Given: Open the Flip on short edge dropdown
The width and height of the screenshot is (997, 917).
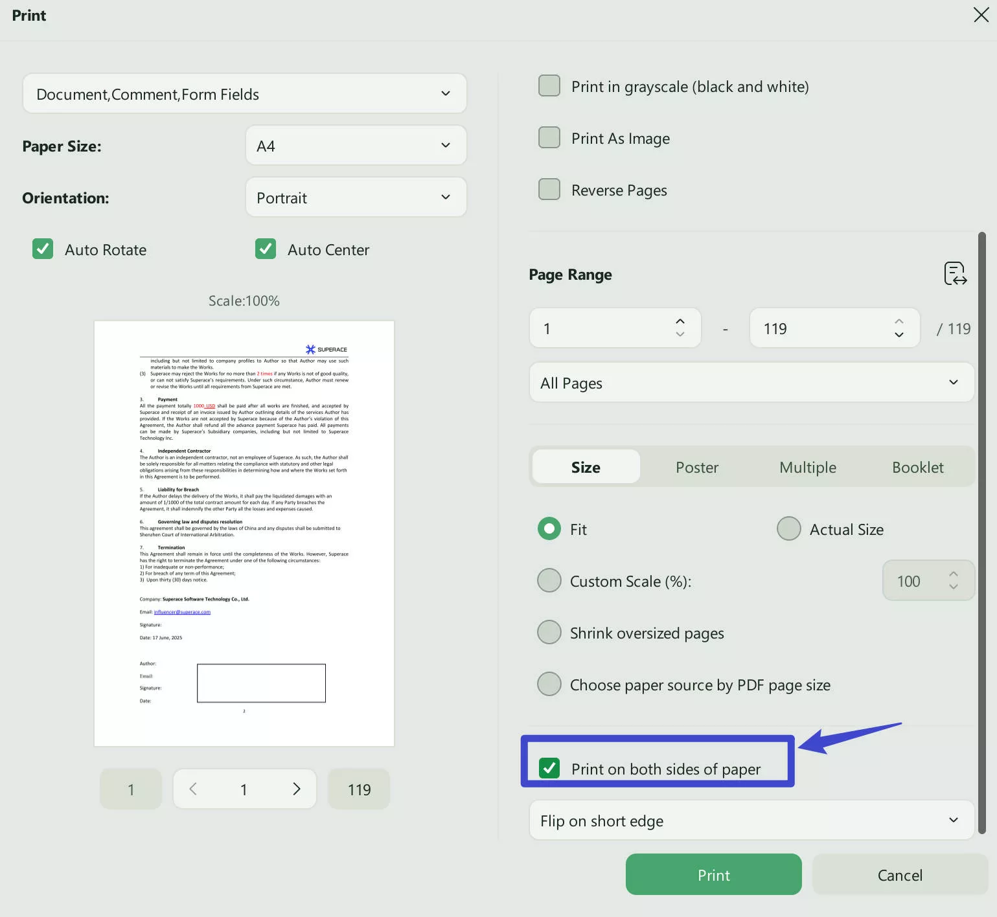Looking at the screenshot, I should point(750,820).
